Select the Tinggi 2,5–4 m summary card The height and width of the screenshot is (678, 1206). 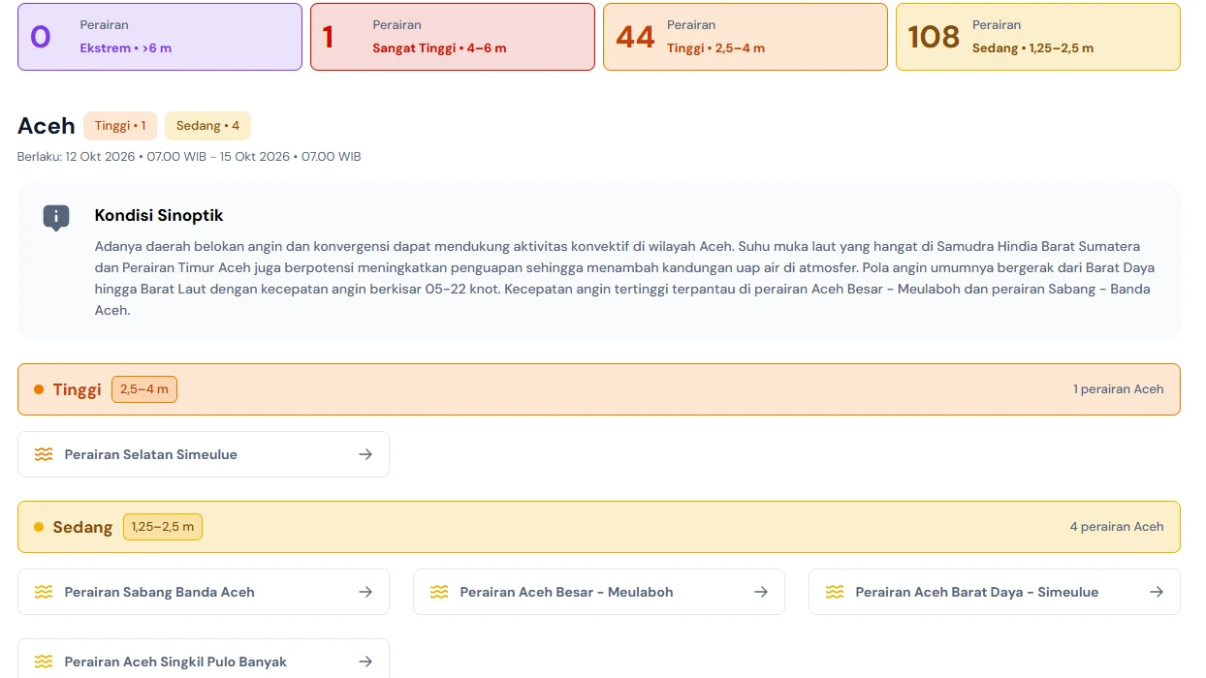pos(746,37)
